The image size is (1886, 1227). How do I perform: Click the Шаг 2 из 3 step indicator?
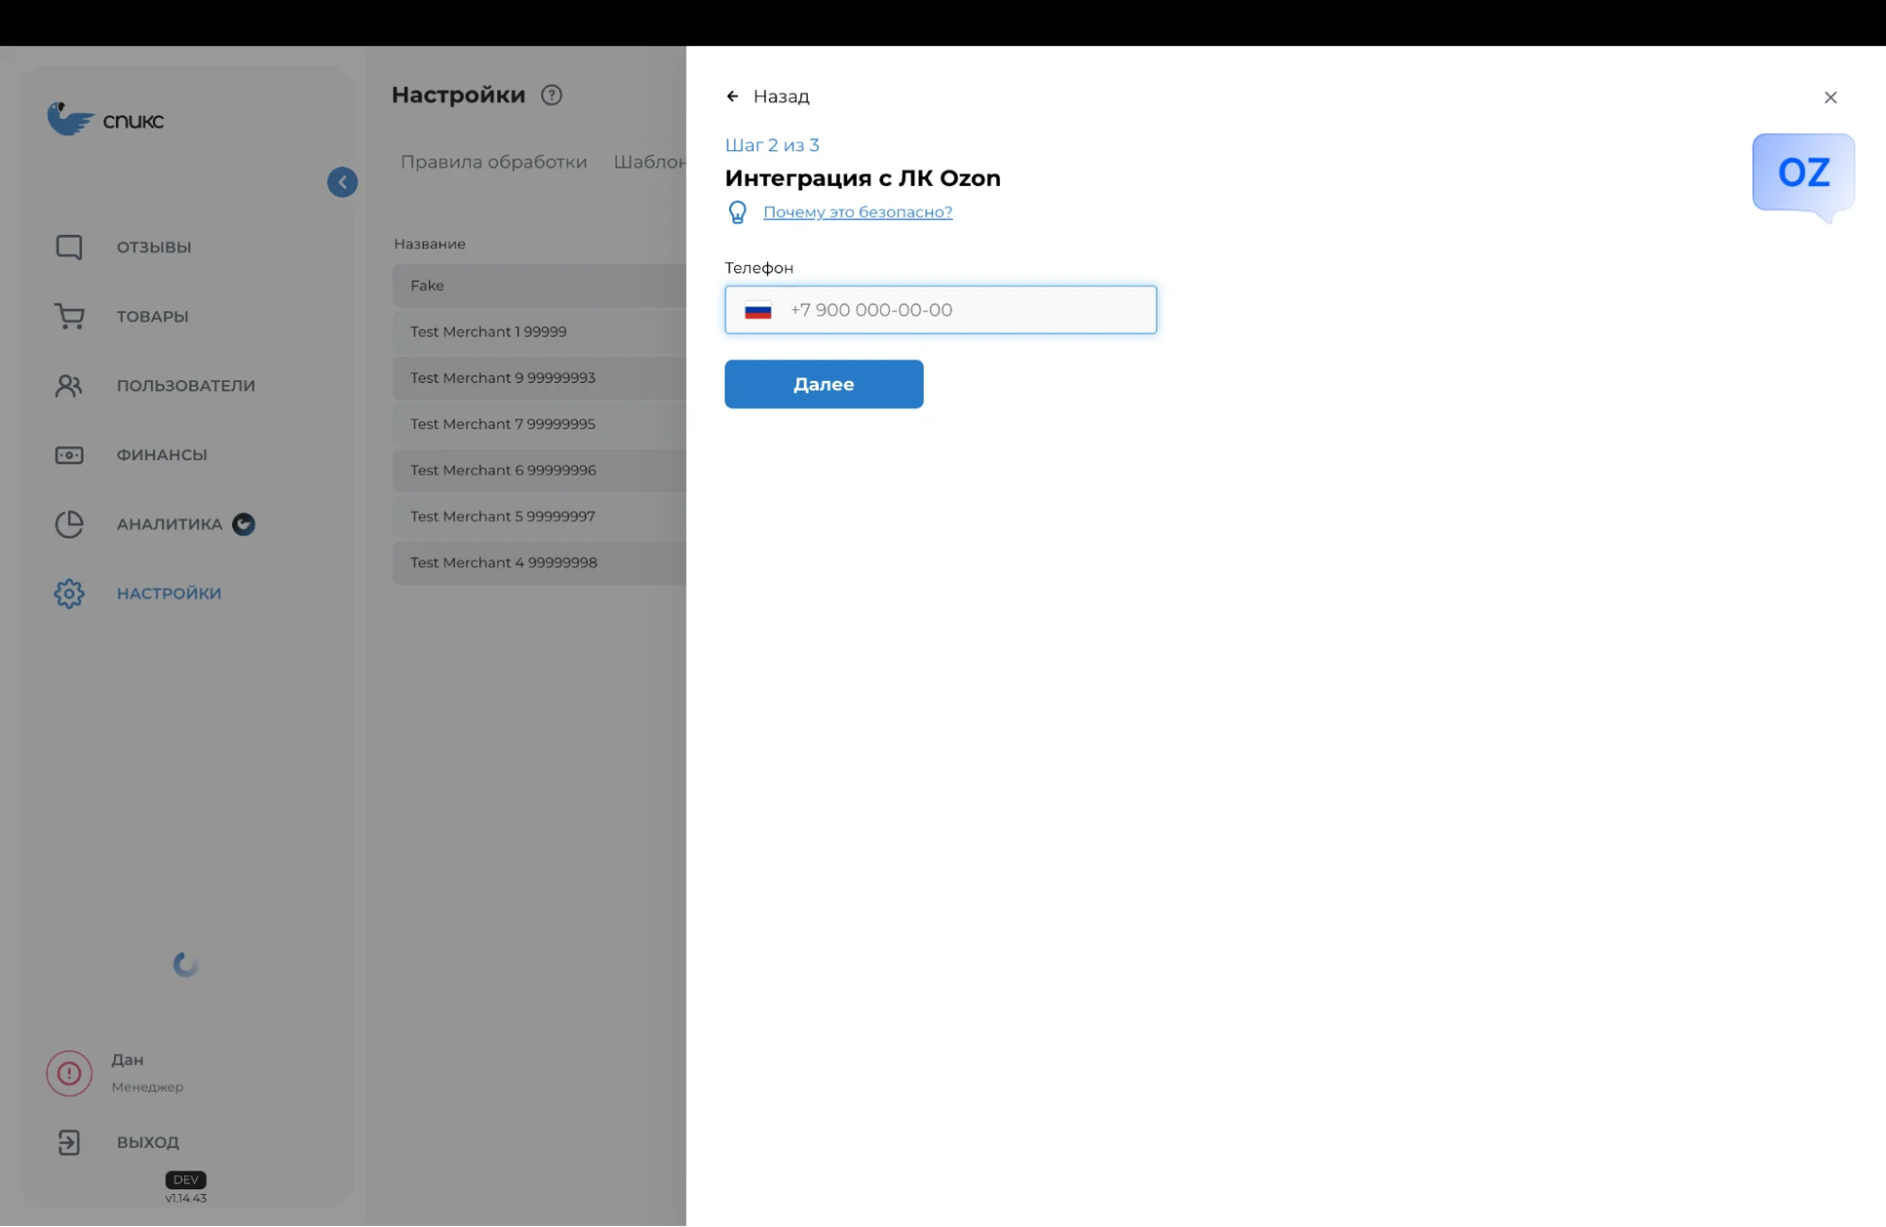[772, 145]
